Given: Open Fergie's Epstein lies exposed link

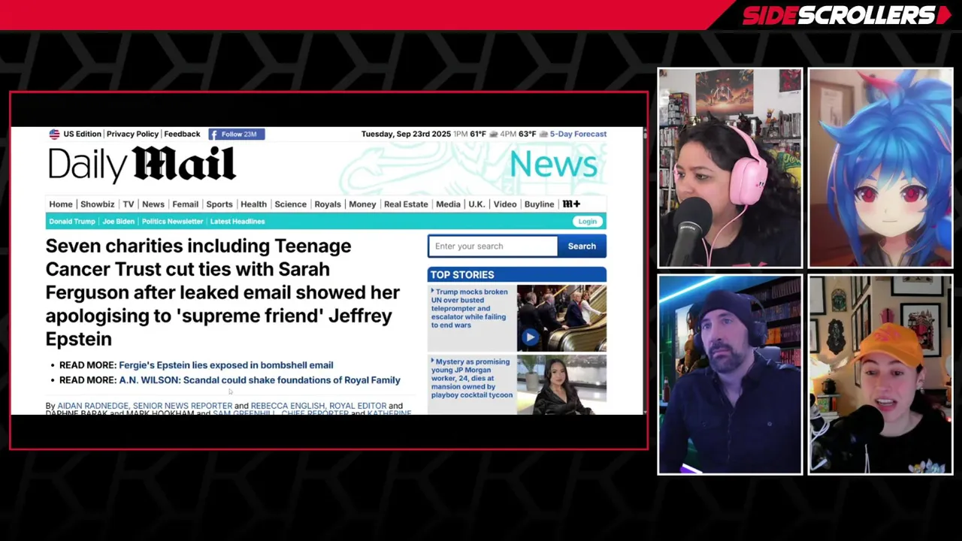Looking at the screenshot, I should coord(225,365).
